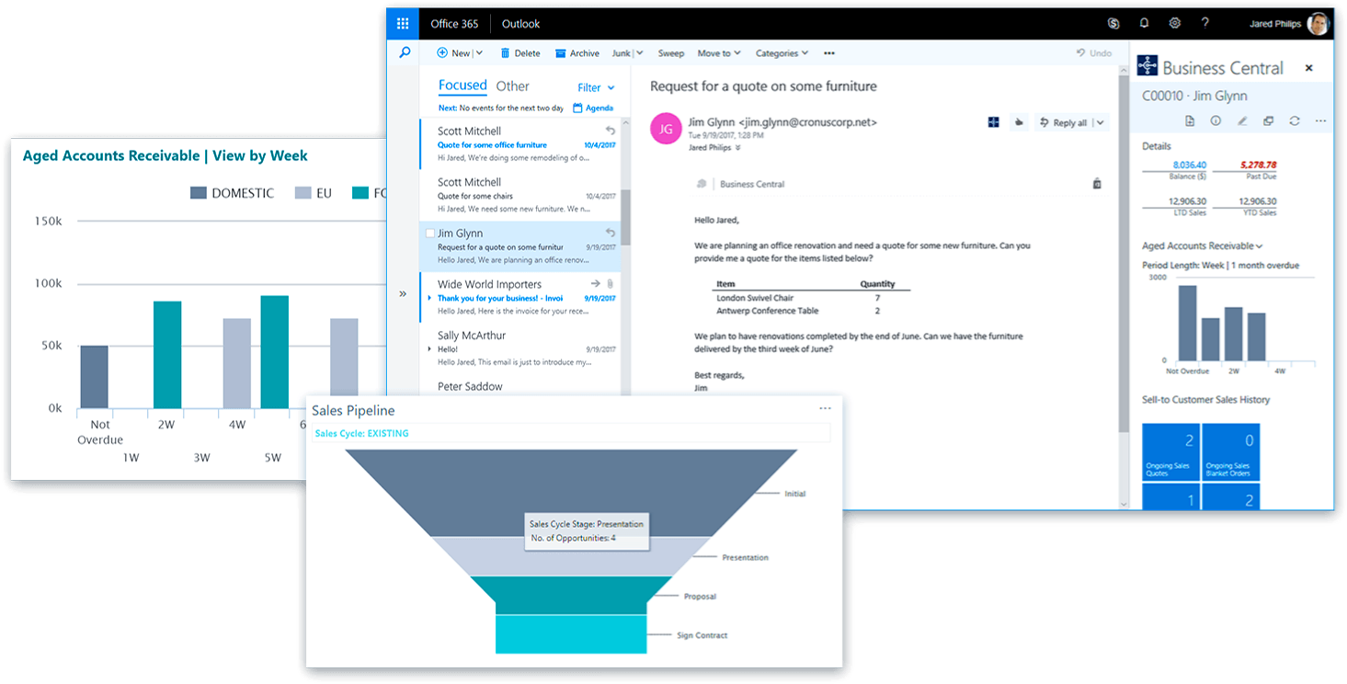Open more options ellipsis in Business Central pane
The width and height of the screenshot is (1347, 684).
click(1320, 120)
